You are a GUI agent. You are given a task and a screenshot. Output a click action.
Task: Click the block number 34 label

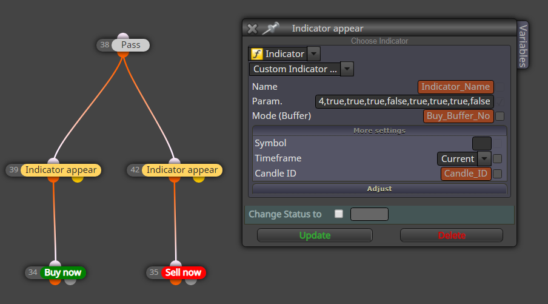point(33,272)
